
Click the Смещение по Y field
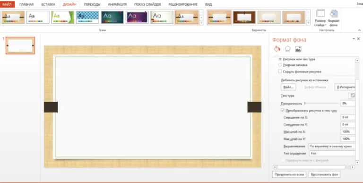pyautogui.click(x=348, y=125)
